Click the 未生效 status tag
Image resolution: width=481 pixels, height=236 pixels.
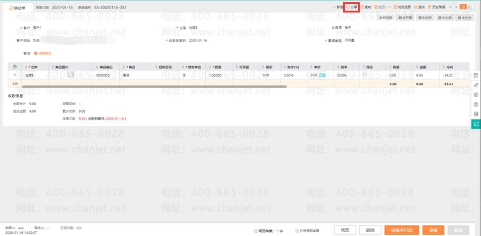464,18
